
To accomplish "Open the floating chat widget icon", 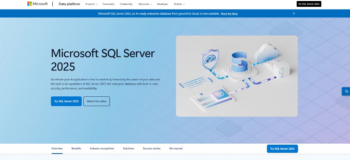I will 347,91.
